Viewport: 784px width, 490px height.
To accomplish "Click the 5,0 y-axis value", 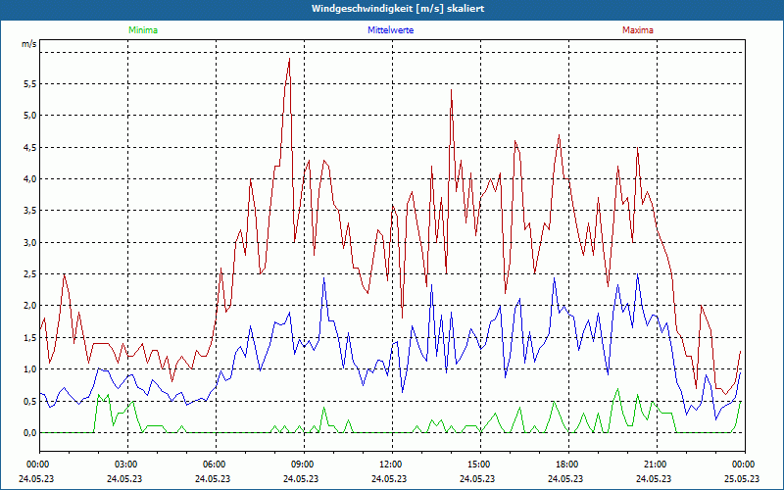I will 30,116.
